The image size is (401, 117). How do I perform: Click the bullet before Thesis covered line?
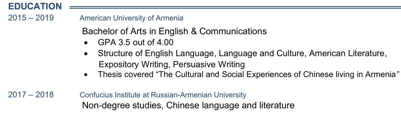[86, 75]
